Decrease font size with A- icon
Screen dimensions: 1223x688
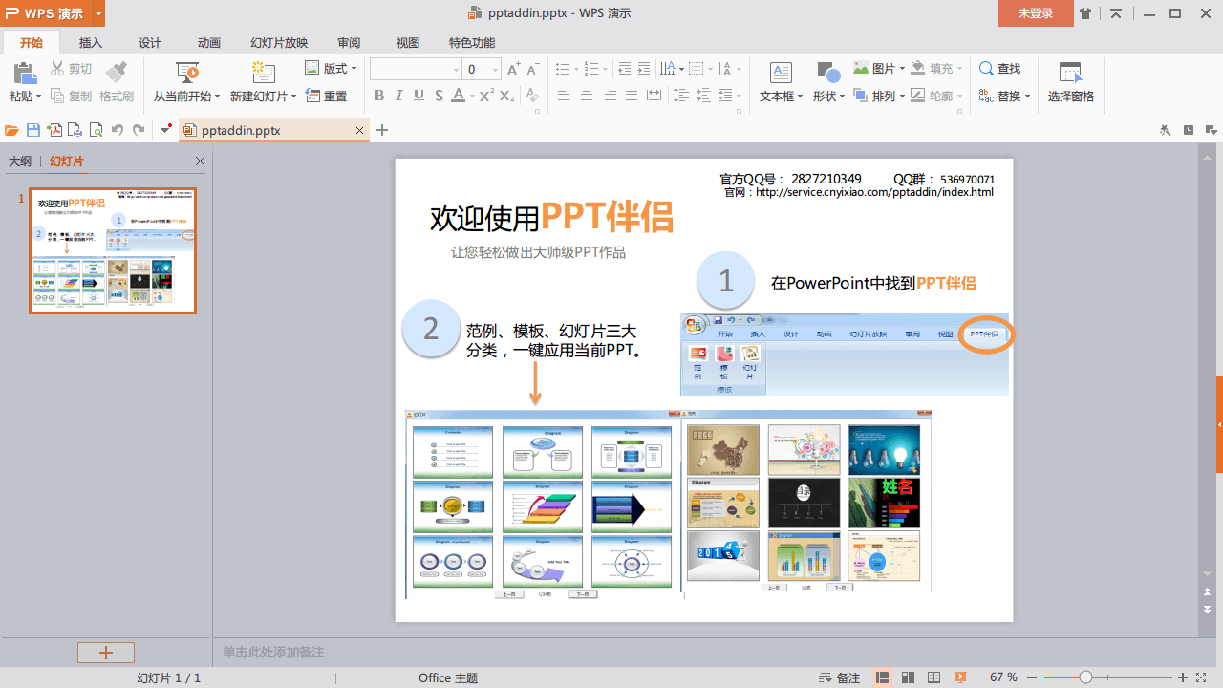533,70
